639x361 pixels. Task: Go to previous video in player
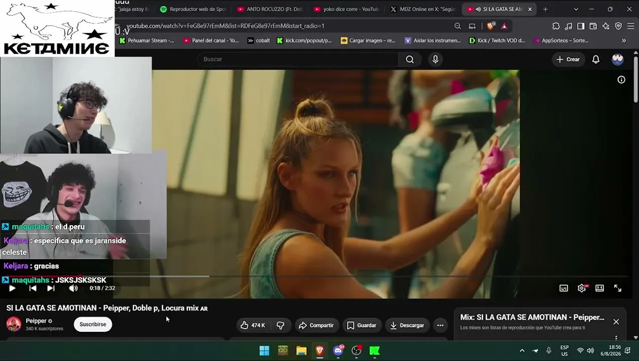point(33,288)
